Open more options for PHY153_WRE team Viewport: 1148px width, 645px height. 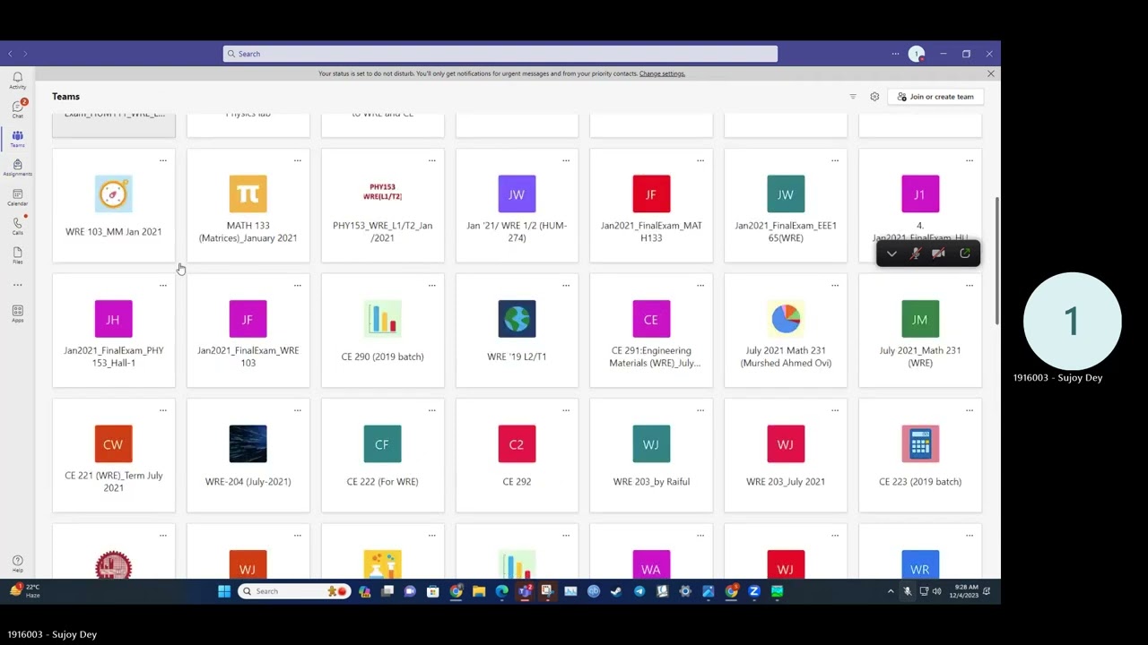coord(431,160)
